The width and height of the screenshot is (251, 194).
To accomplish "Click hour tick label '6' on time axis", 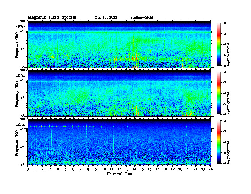I will [73, 169].
